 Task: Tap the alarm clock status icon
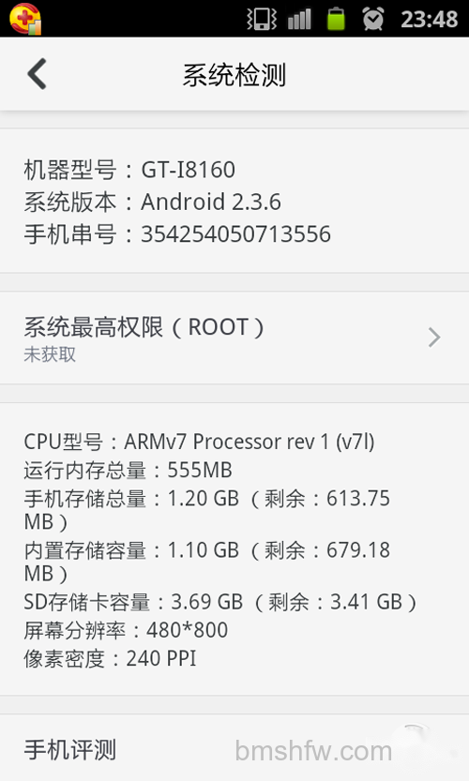(373, 19)
